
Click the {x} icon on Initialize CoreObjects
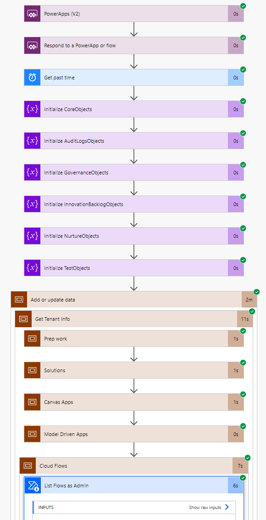[x=32, y=109]
